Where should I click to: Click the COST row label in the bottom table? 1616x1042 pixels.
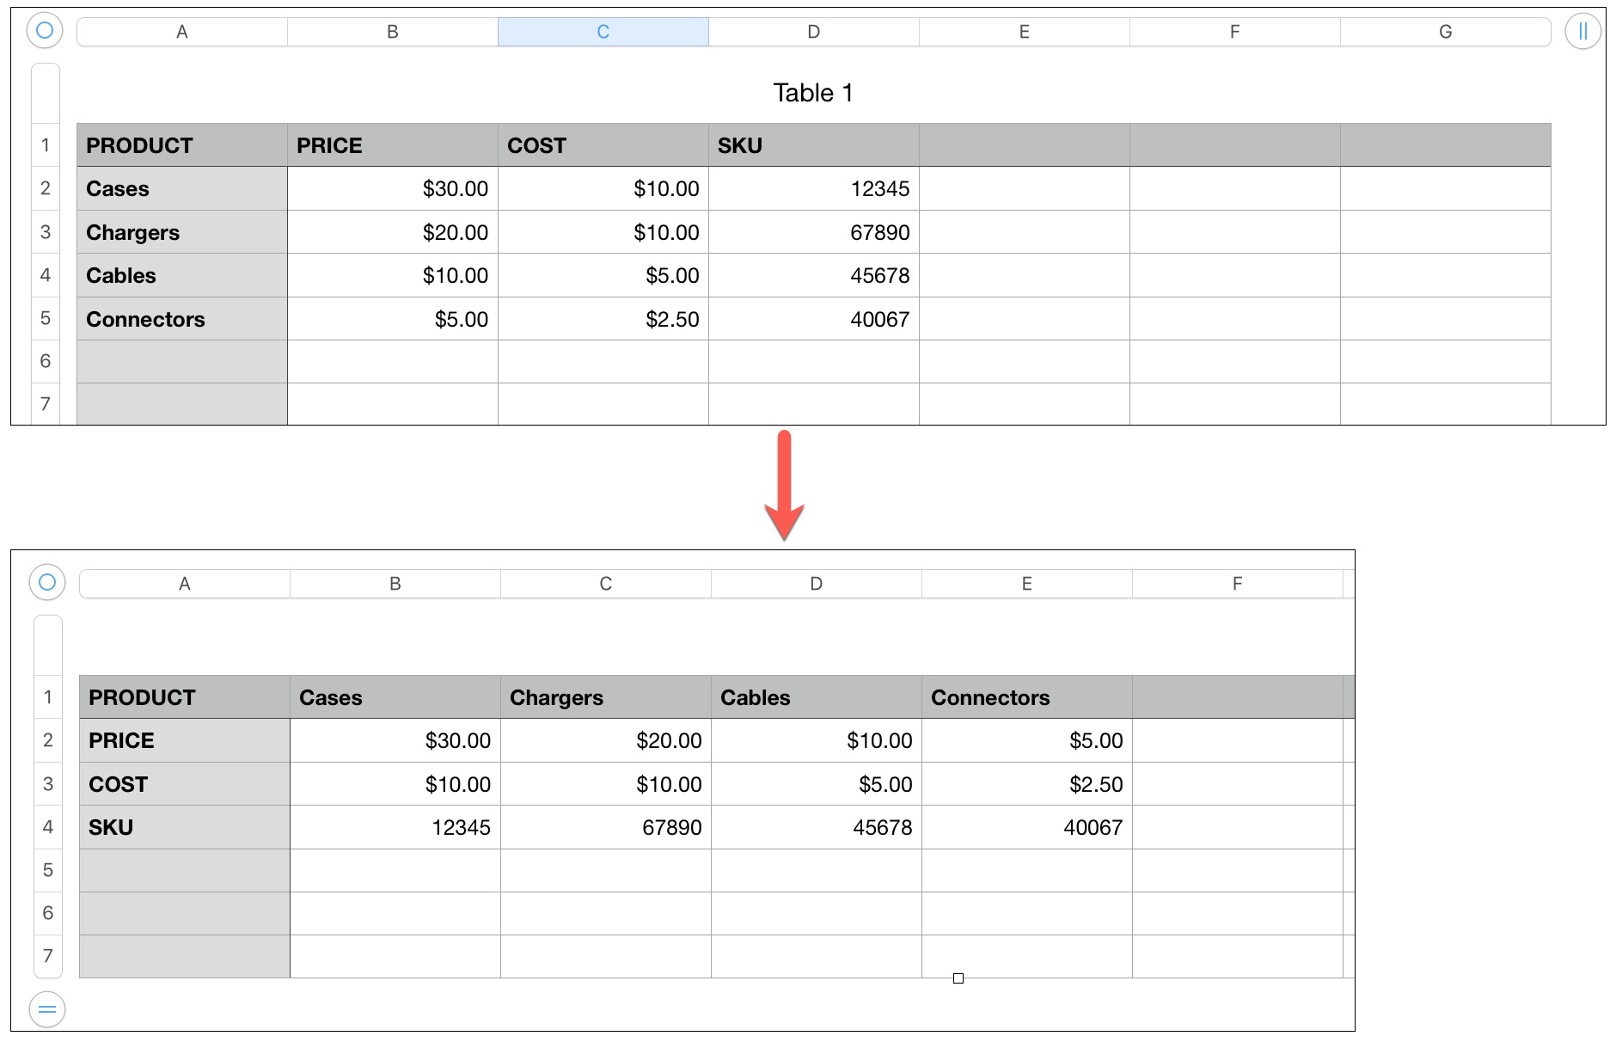tap(185, 784)
